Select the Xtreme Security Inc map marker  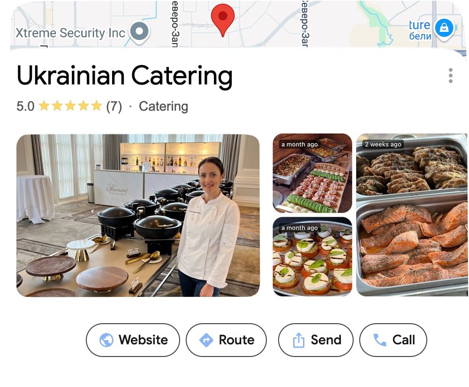point(139,32)
